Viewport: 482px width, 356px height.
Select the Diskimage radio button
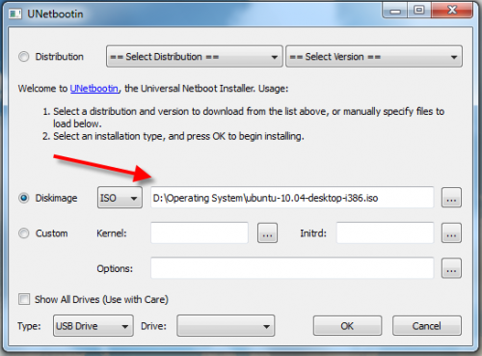coord(24,198)
